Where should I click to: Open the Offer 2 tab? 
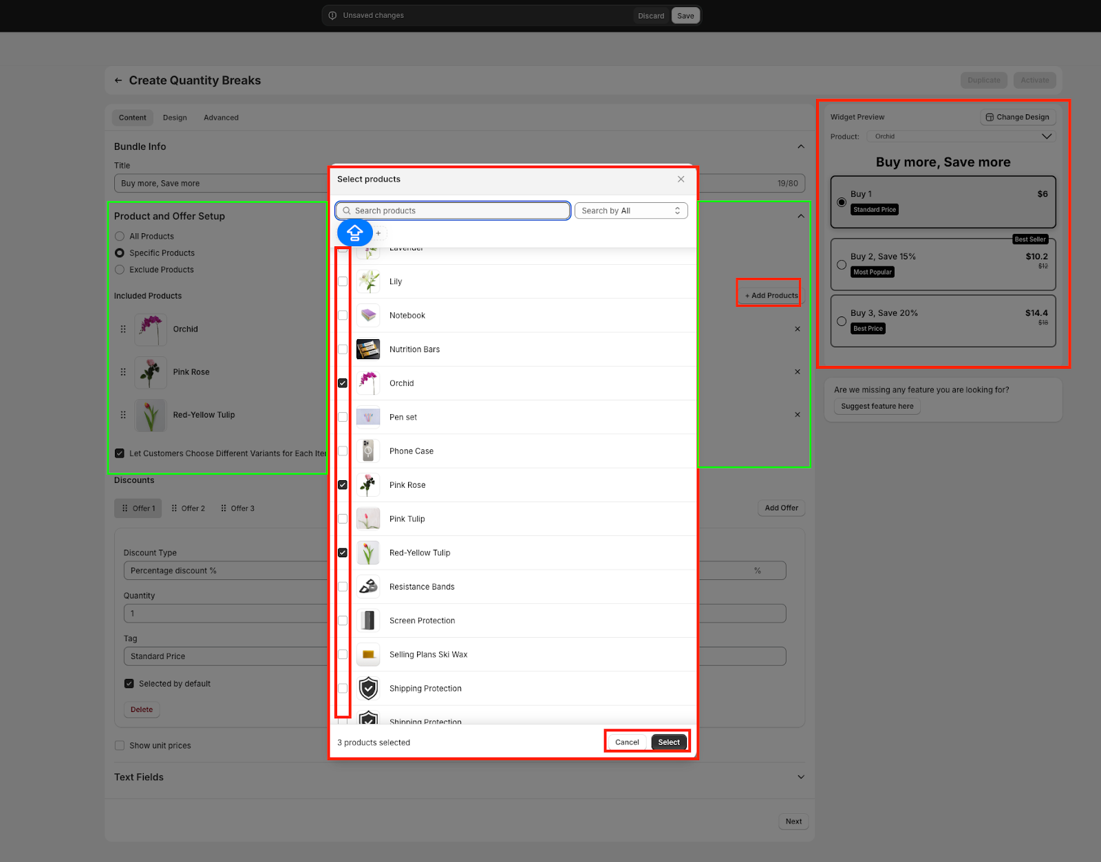click(x=188, y=508)
